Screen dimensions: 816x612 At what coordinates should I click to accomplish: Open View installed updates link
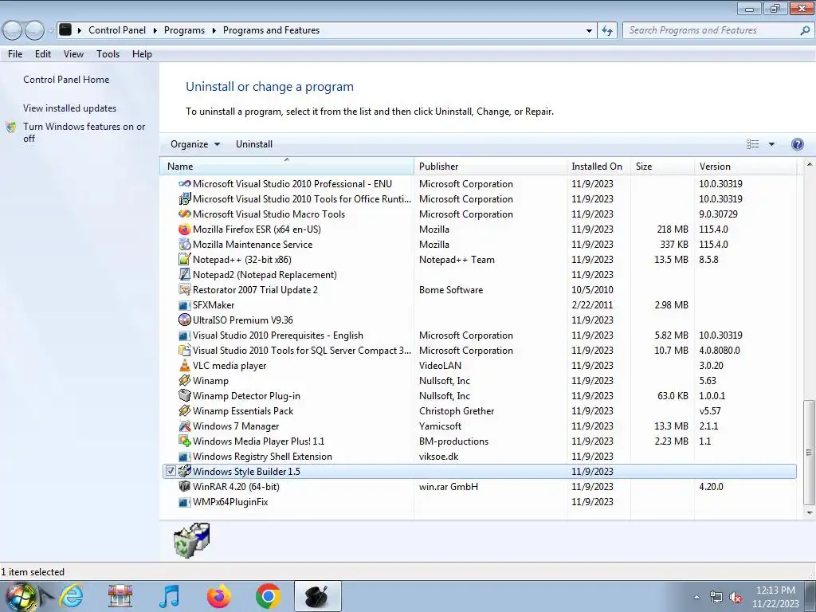(x=70, y=108)
